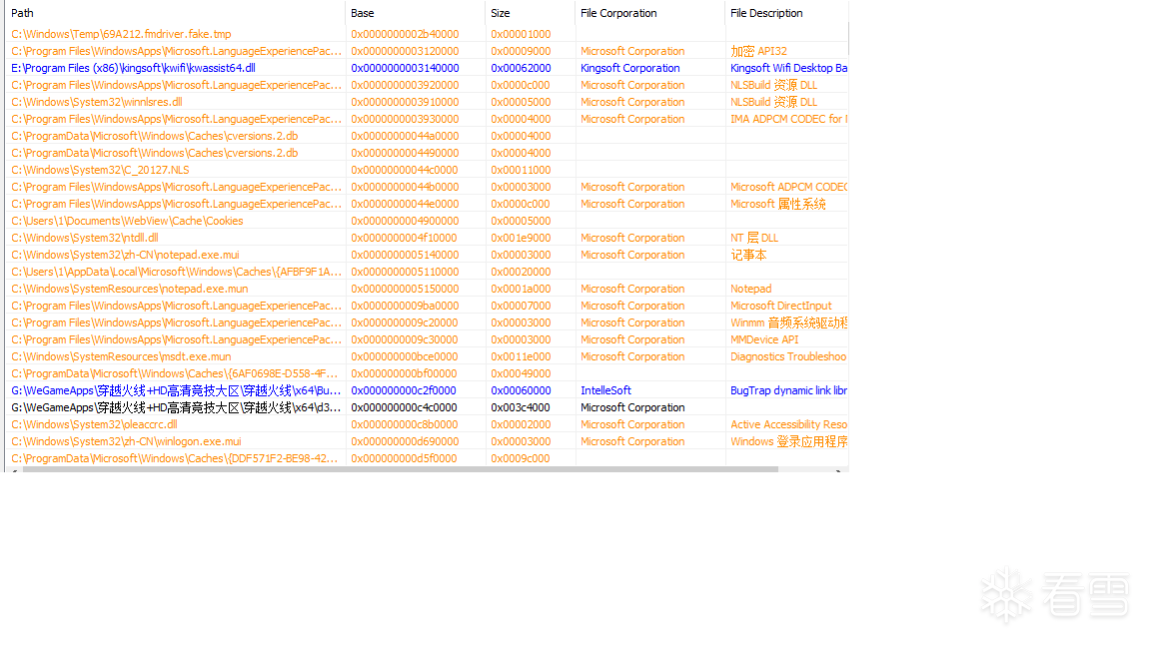Select the WebView\Cache\Cookies path entry
The width and height of the screenshot is (1151, 647).
(127, 221)
